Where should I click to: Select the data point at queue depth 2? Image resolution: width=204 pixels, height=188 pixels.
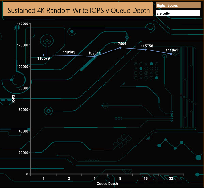pyautogui.click(x=69, y=55)
